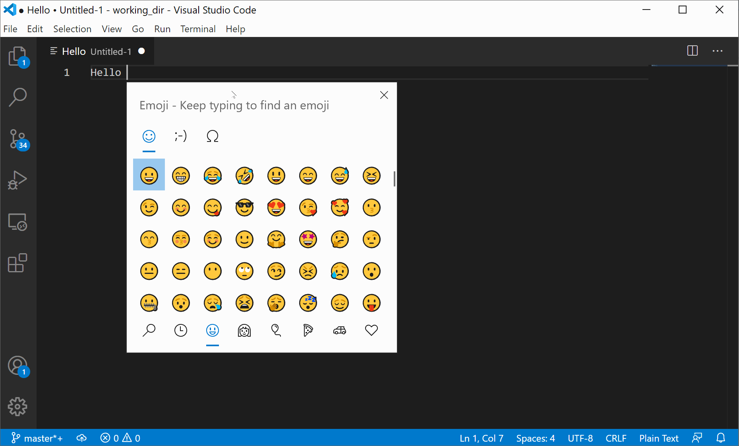The image size is (739, 446).
Task: Open the Manage gear menu
Action: tap(18, 407)
